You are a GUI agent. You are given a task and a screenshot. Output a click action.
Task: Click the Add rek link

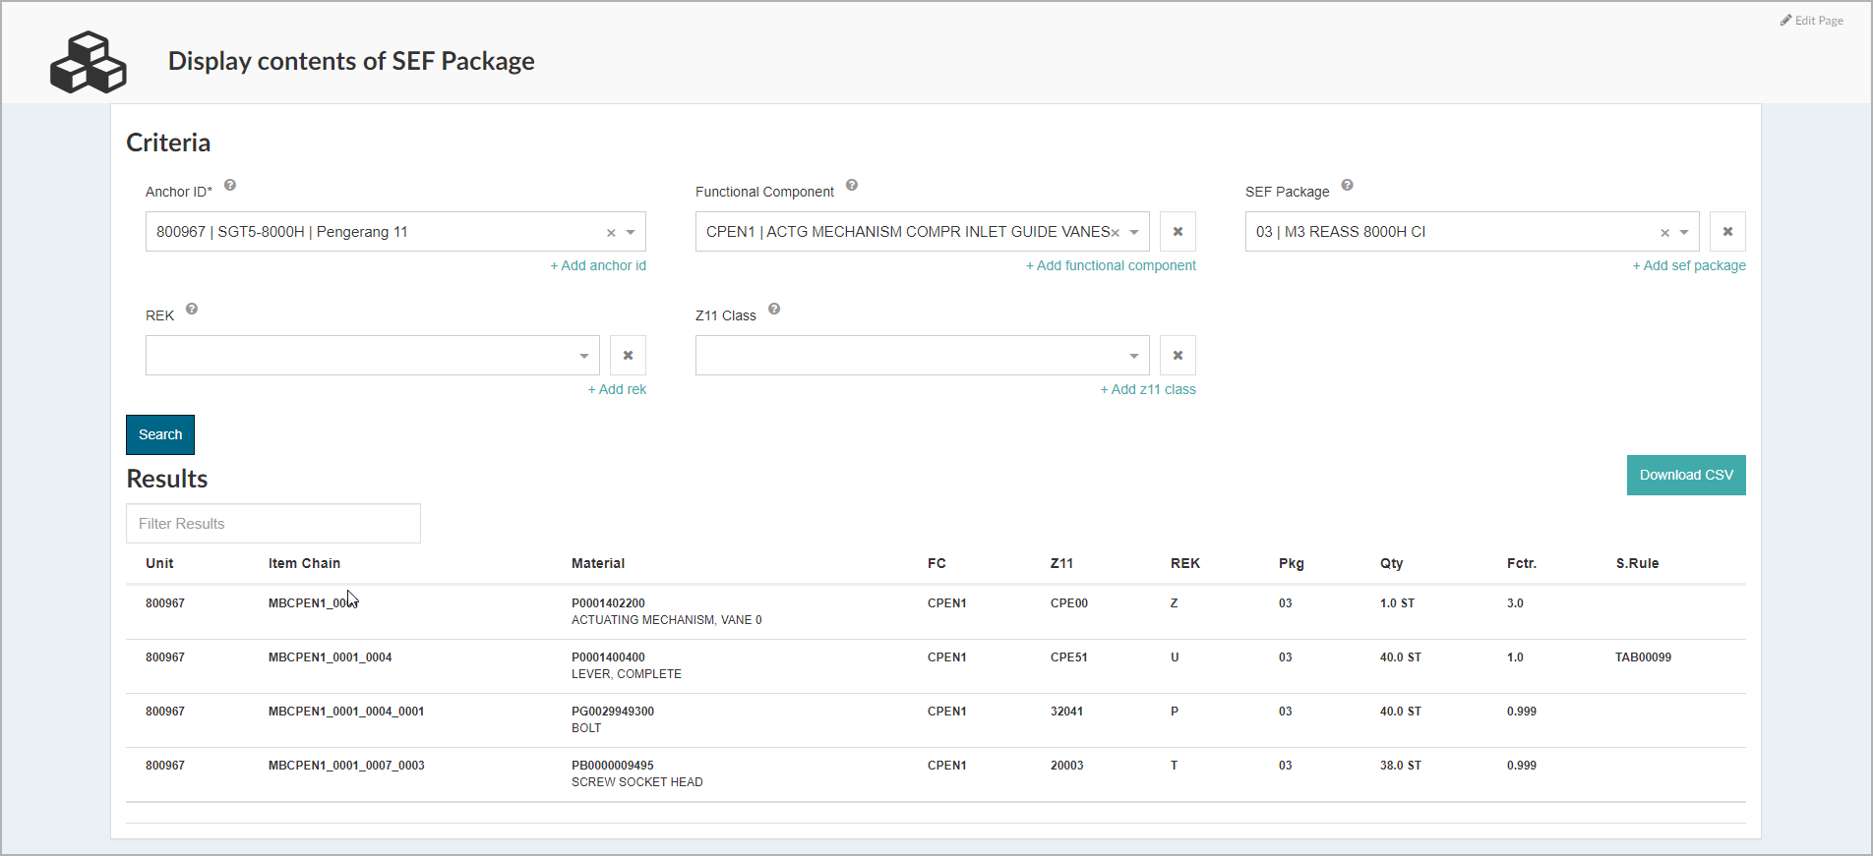617,389
